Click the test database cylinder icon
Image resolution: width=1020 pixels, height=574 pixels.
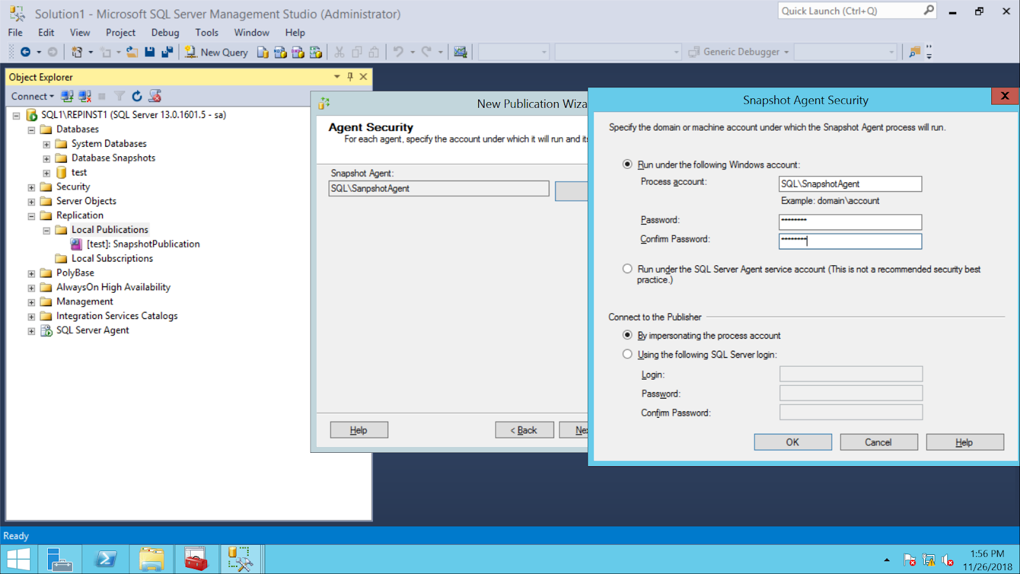coord(61,172)
